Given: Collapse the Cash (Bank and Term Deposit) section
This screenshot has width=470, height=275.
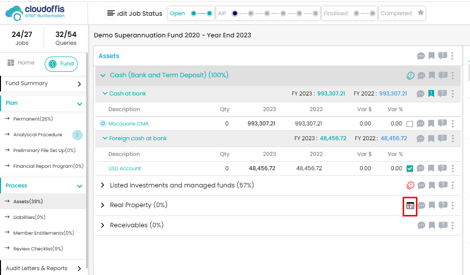Looking at the screenshot, I should 103,75.
